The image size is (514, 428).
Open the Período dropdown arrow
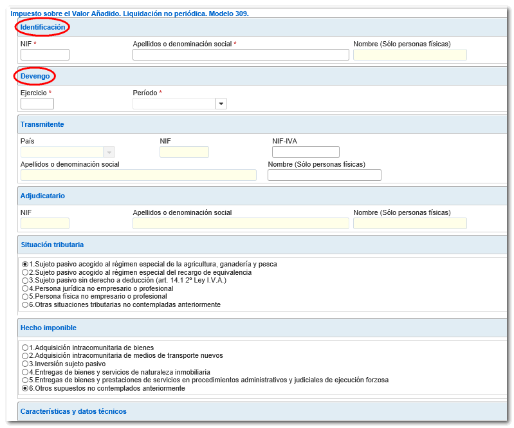(x=221, y=104)
